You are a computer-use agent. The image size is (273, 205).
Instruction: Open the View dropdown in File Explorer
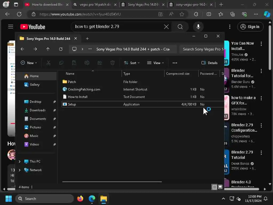click(155, 63)
